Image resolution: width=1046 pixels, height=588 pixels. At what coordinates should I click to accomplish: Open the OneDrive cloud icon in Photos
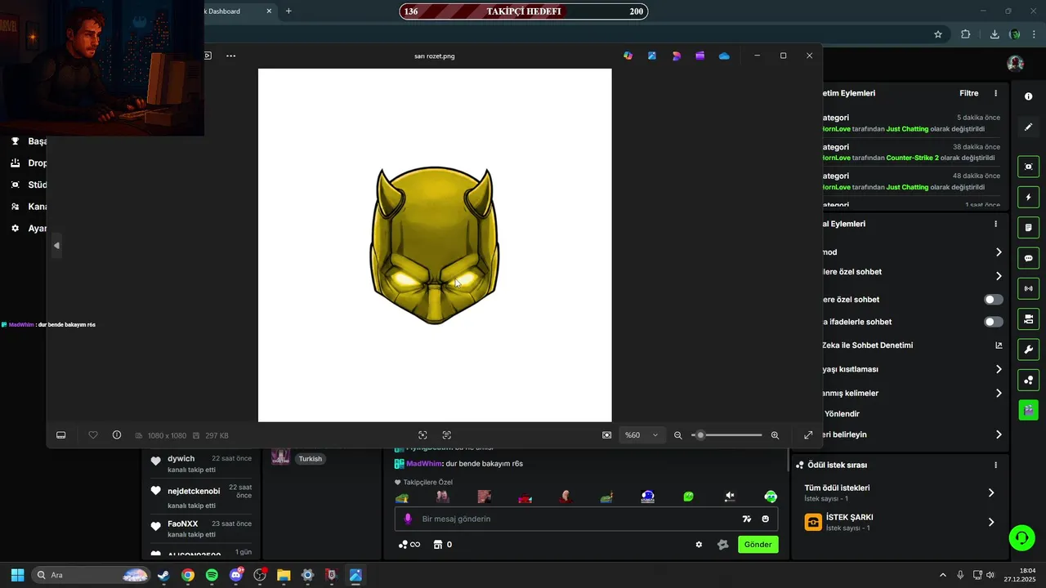tap(724, 56)
